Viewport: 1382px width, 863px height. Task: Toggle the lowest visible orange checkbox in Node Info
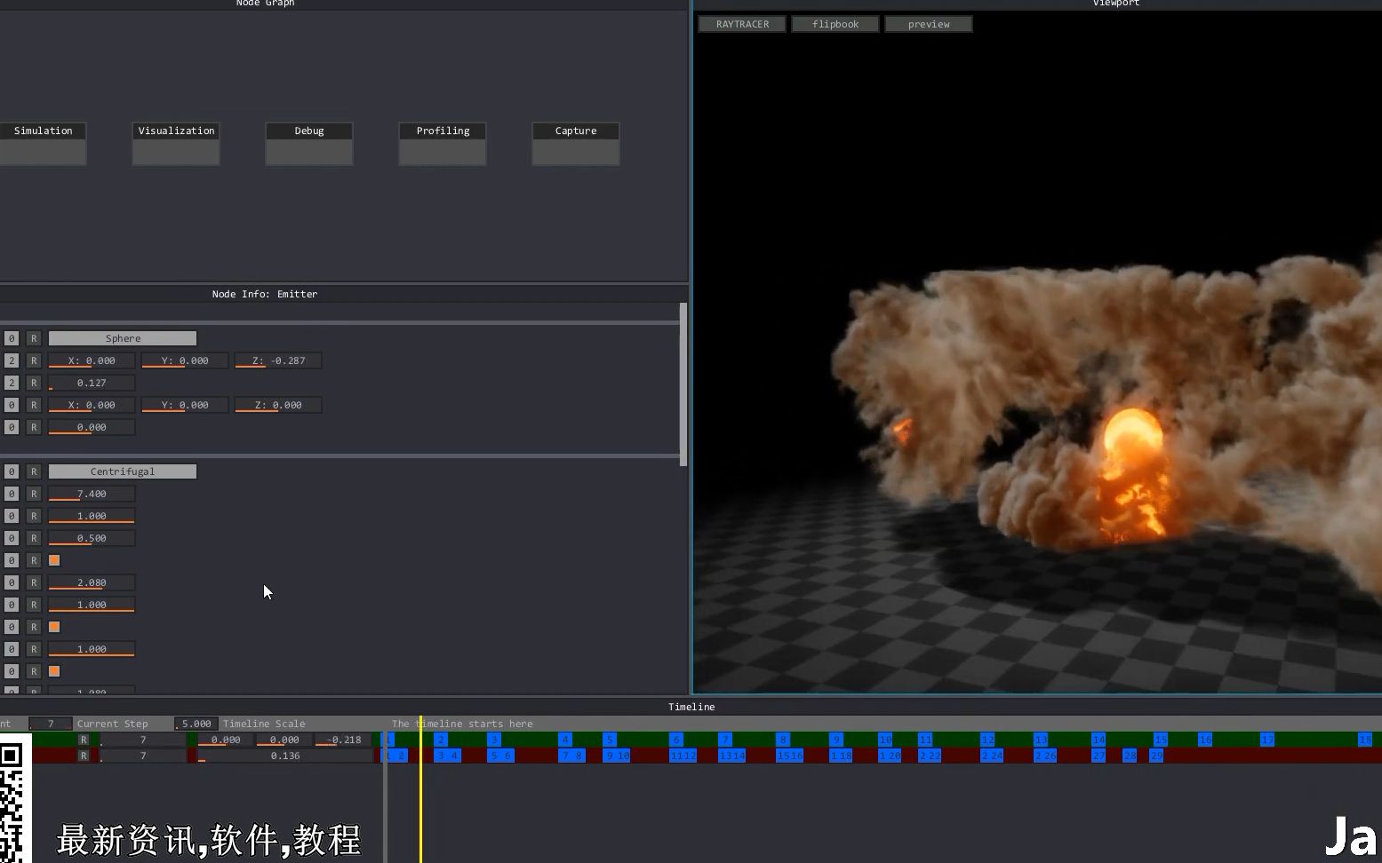click(x=54, y=671)
